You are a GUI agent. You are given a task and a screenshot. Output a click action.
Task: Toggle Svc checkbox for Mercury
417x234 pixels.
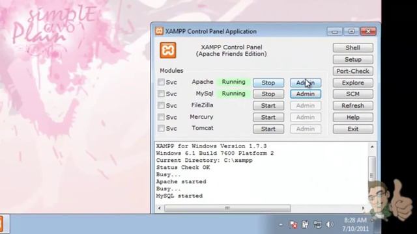[161, 117]
